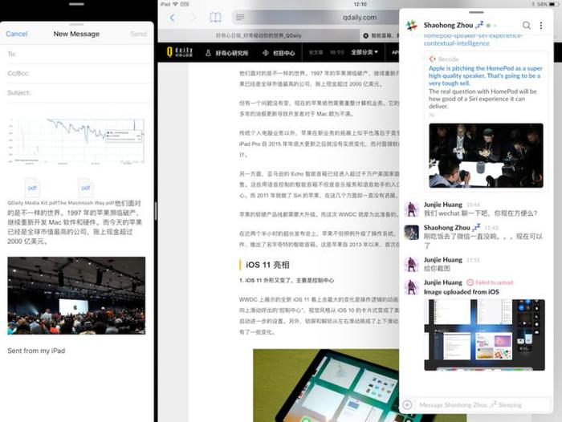
Task: Tap the iPad photo in the article
Action: [x=326, y=385]
